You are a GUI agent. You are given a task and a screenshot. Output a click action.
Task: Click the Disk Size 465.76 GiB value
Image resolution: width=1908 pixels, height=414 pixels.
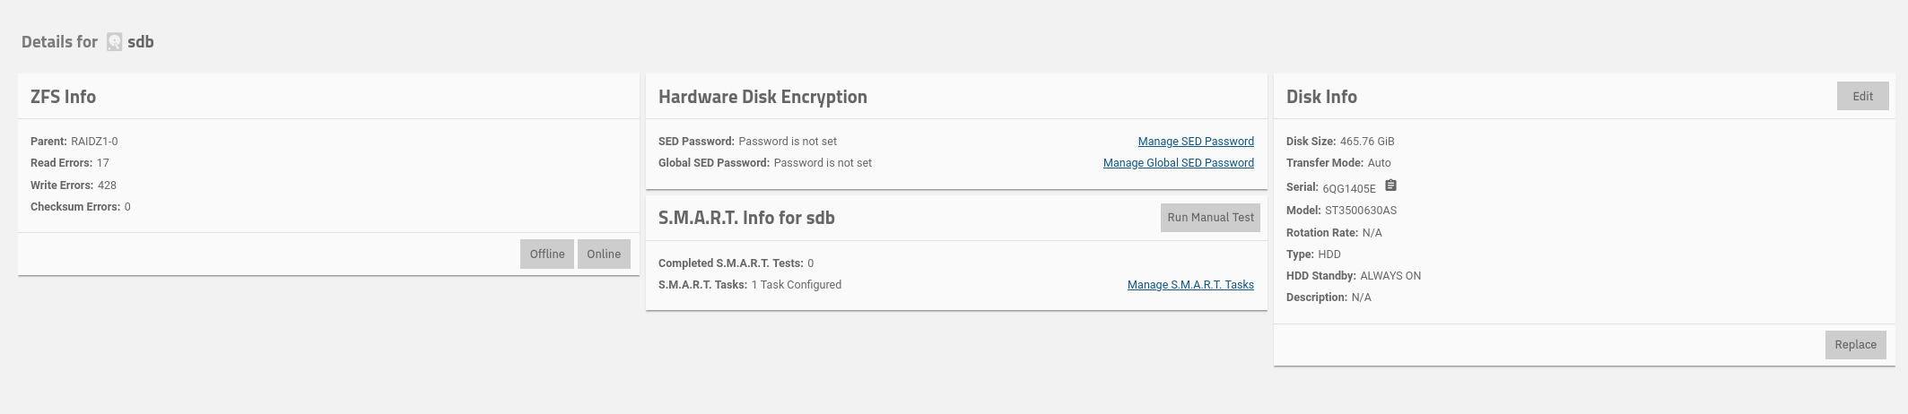tap(1366, 142)
